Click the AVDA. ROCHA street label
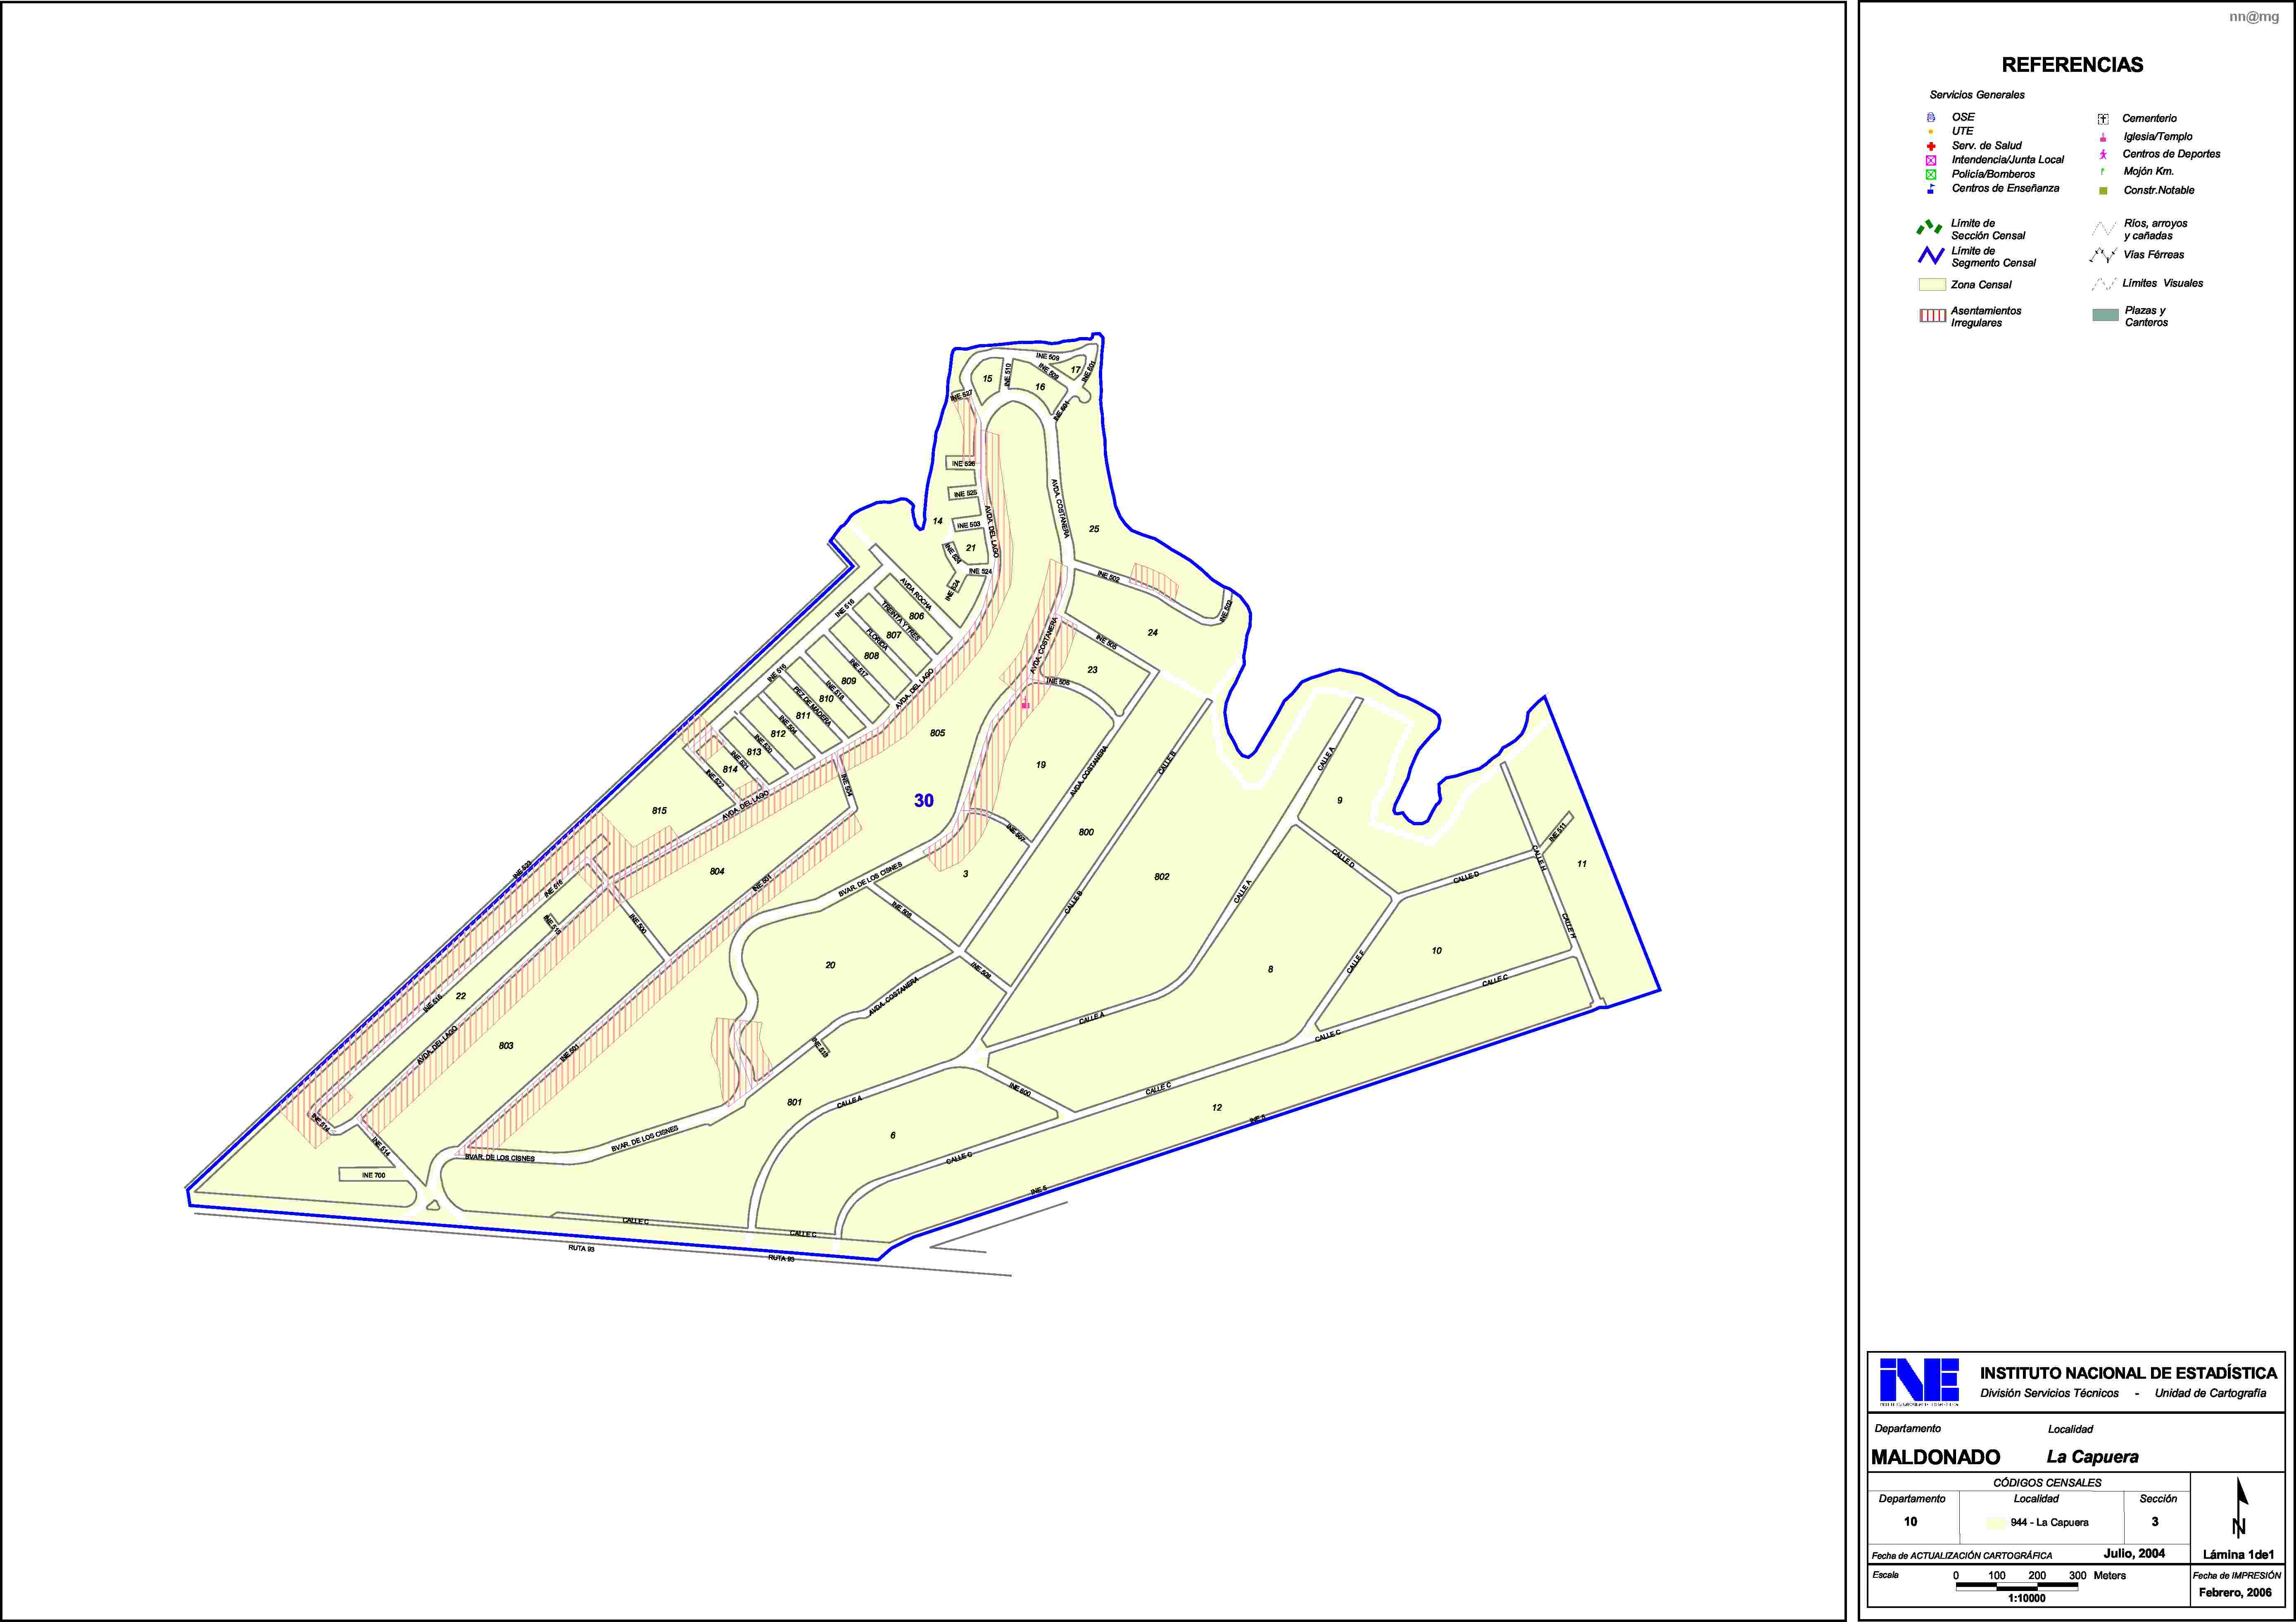 [915, 593]
